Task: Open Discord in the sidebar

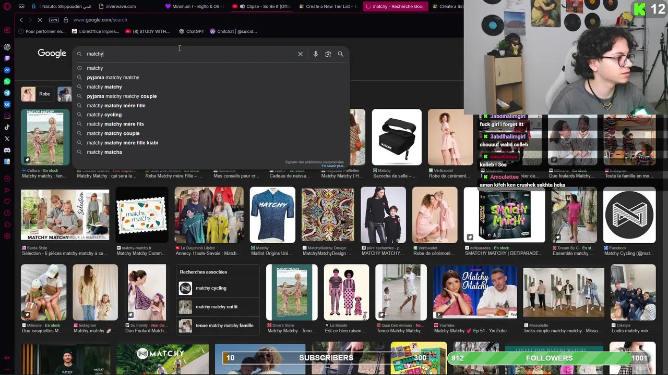Action: coord(7,150)
